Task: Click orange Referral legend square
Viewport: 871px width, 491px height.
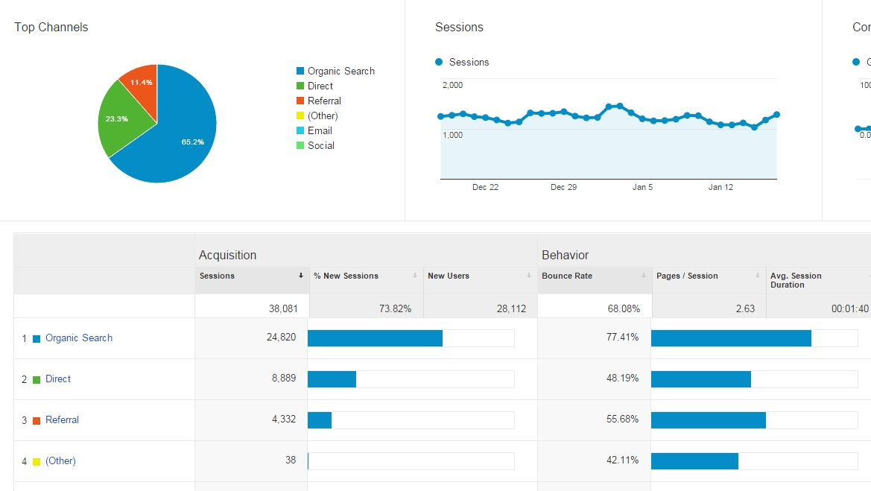Action: click(x=300, y=101)
